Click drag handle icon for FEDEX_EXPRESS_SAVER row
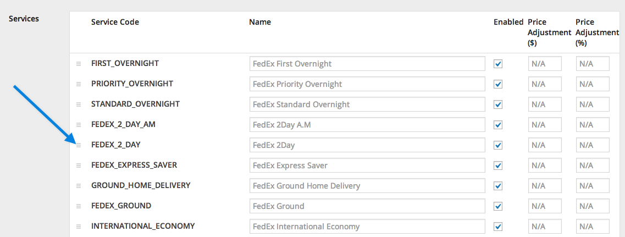625x237 pixels. click(79, 166)
